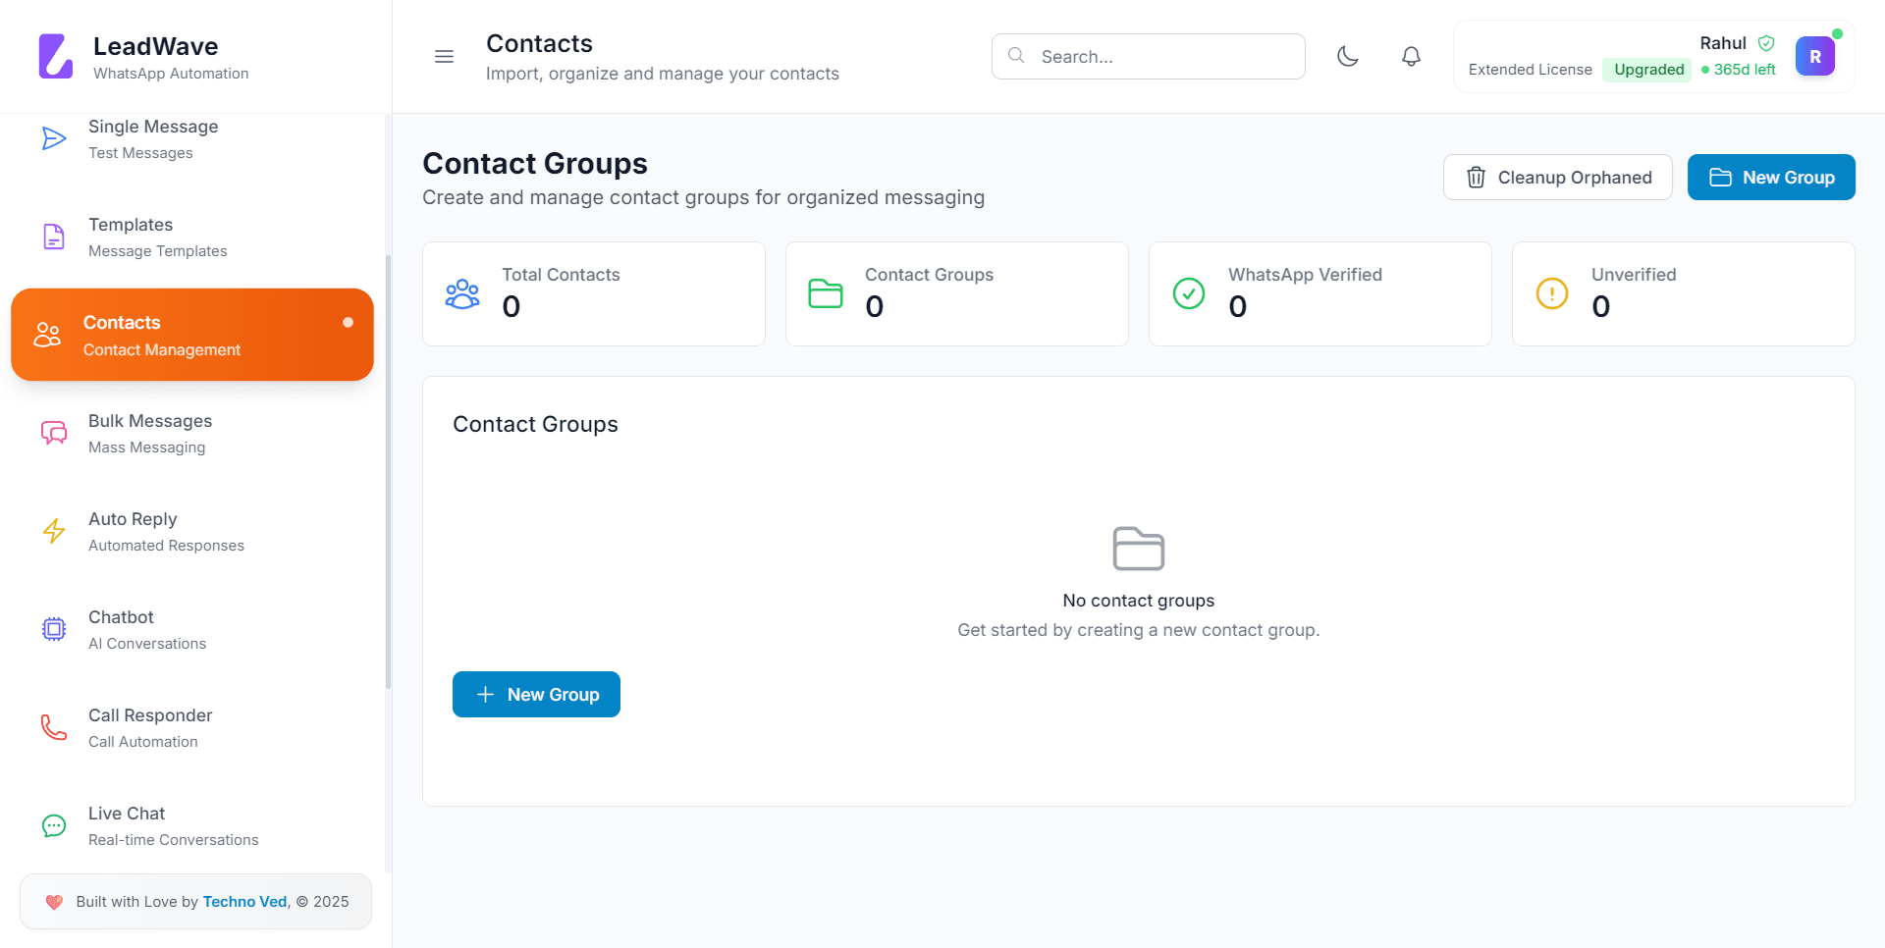Open notifications bell
Screen dimensions: 1885x948
tap(1411, 57)
